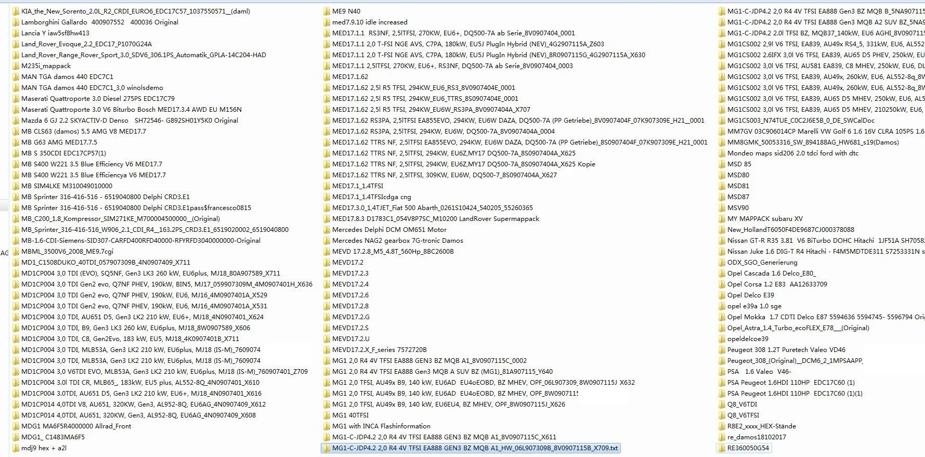Click the MEVD17.2.S folder icon
The image size is (925, 457).
[x=327, y=328]
